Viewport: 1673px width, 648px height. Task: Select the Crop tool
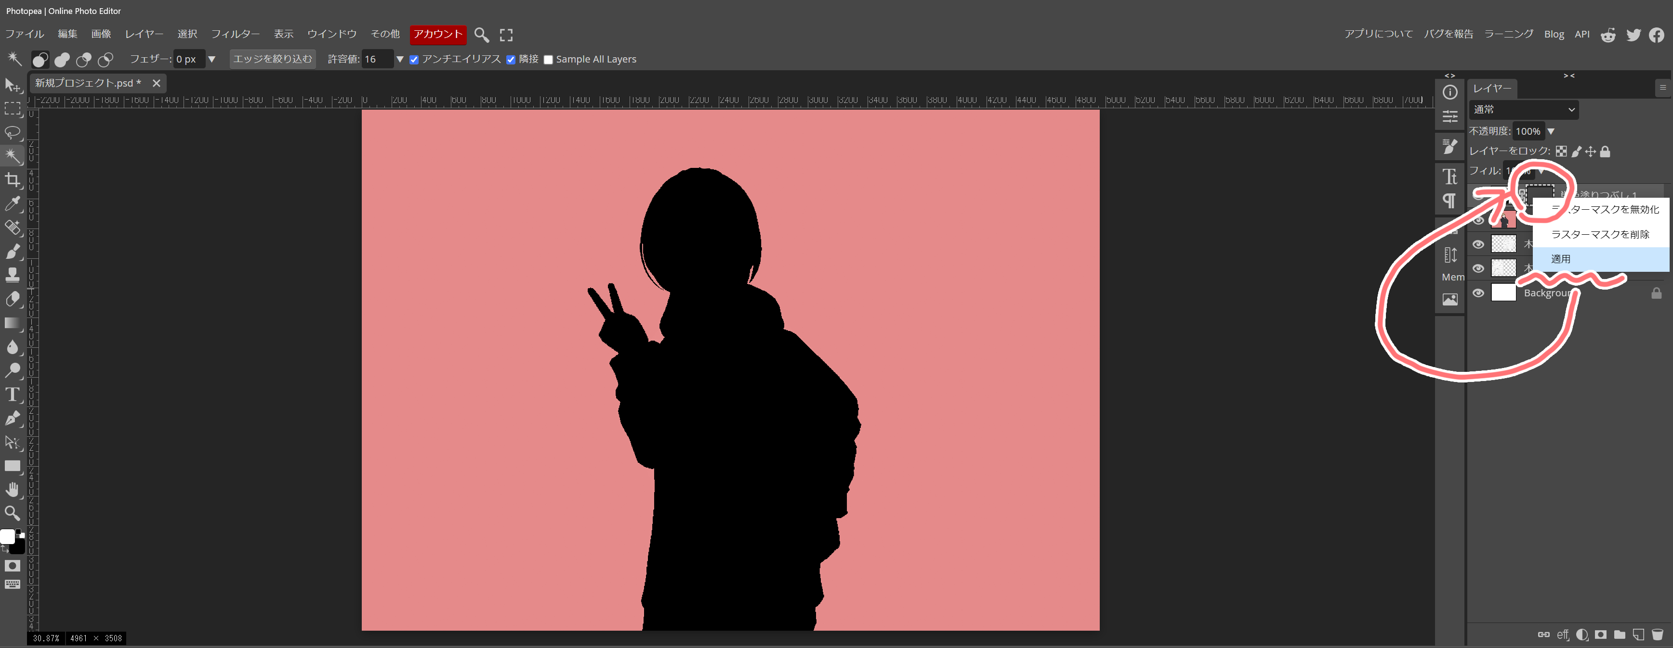(13, 179)
